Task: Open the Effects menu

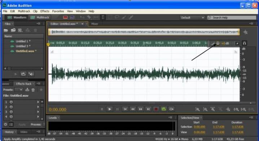Action: click(45, 11)
